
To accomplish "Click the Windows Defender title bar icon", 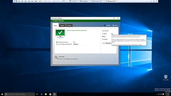I will [52, 18].
